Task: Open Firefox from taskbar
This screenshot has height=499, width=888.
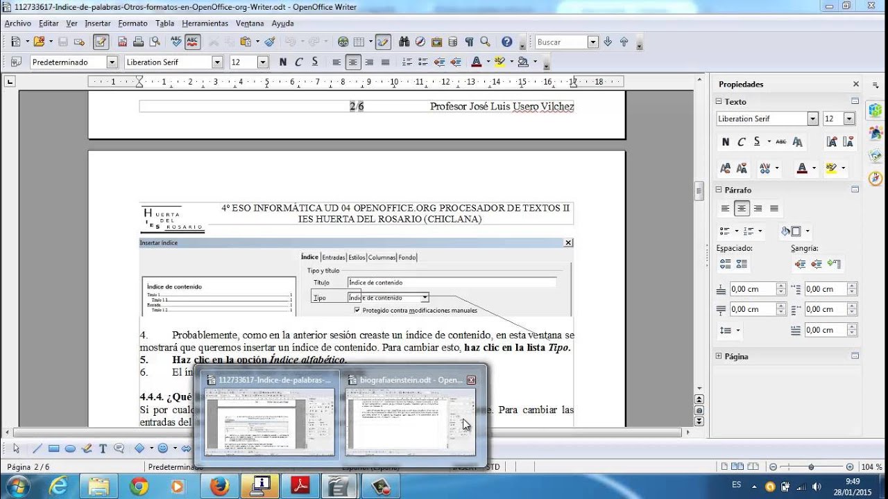Action: tap(219, 487)
